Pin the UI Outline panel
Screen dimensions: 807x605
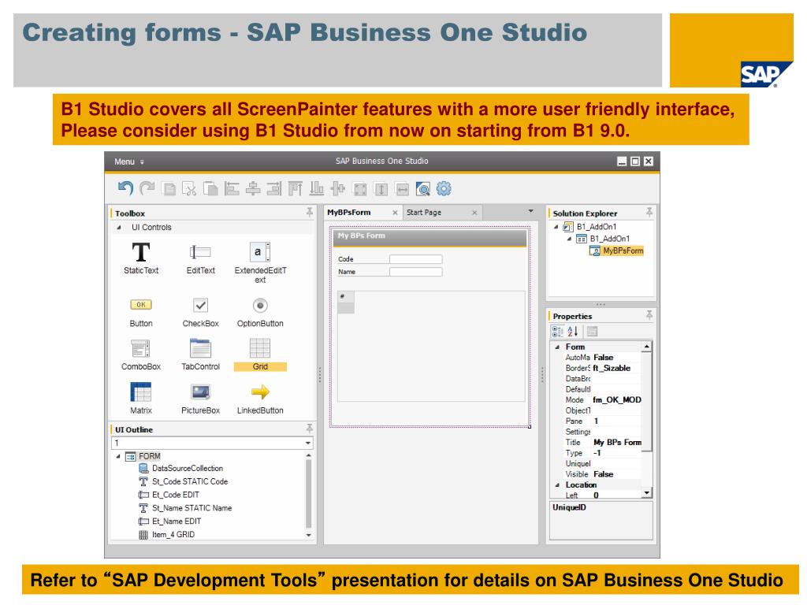click(x=309, y=428)
